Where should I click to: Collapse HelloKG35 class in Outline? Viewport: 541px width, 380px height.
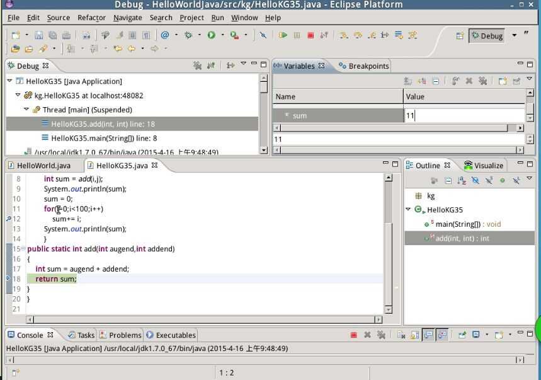[408, 209]
